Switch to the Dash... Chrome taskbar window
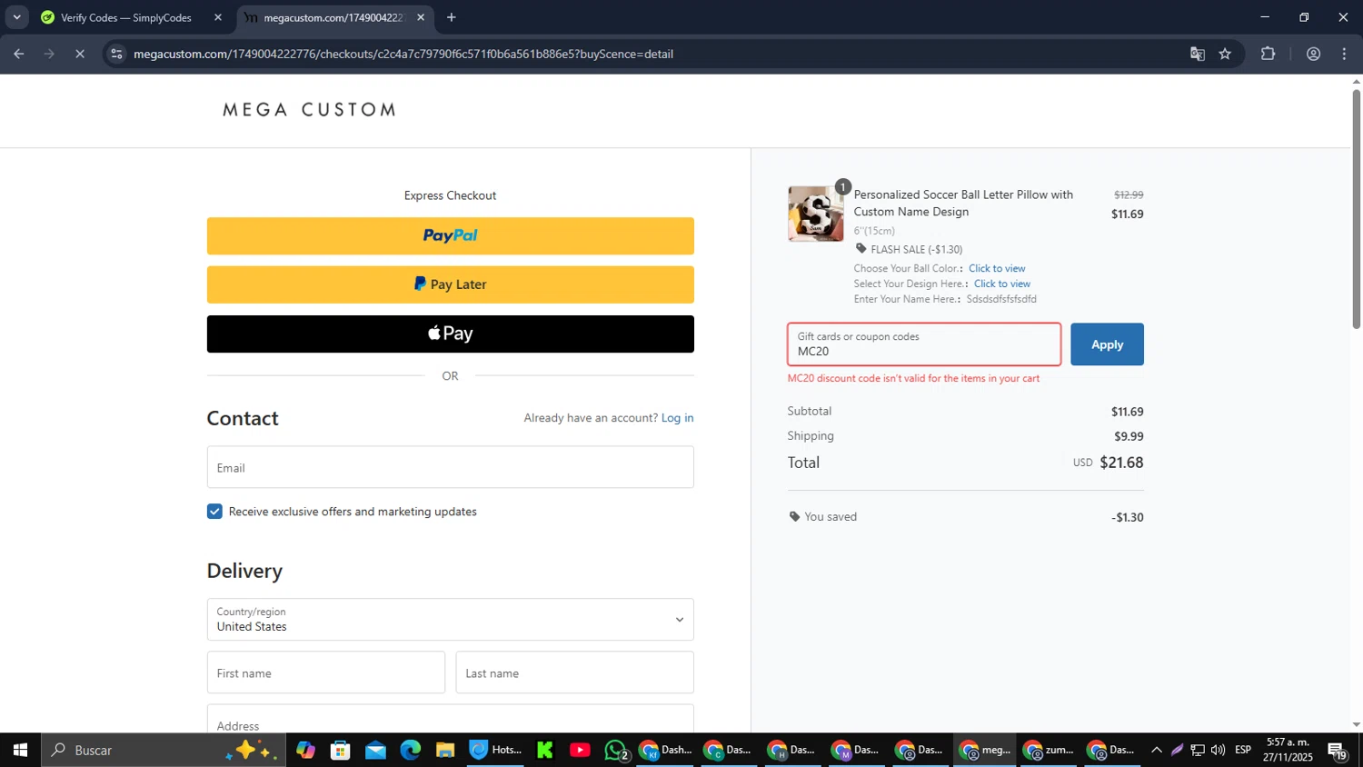Image resolution: width=1363 pixels, height=767 pixels. coord(665,750)
